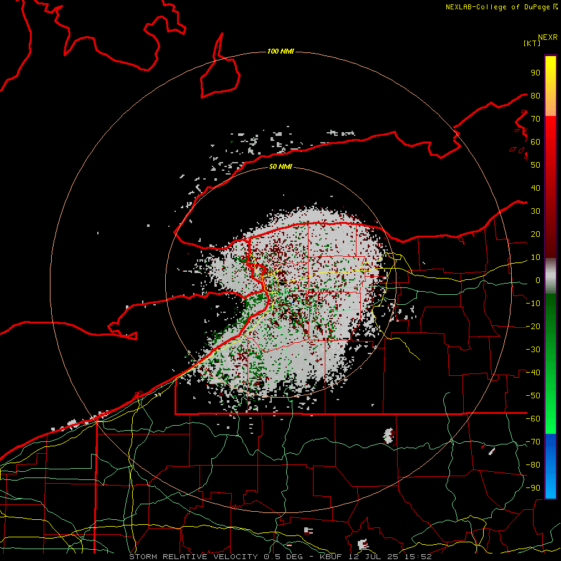Click the 0 value on the velocity scale
561x561 pixels.
coord(538,280)
